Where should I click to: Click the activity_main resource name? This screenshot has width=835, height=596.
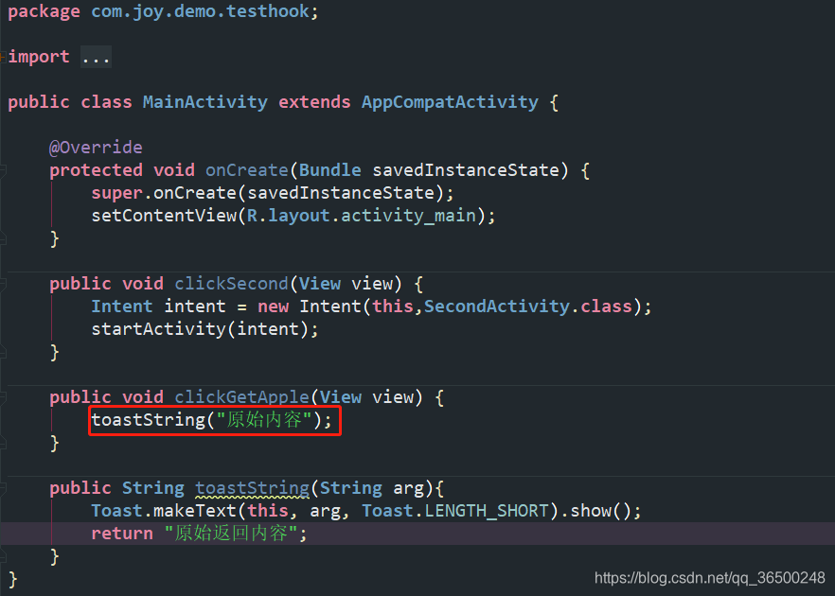[x=408, y=216]
